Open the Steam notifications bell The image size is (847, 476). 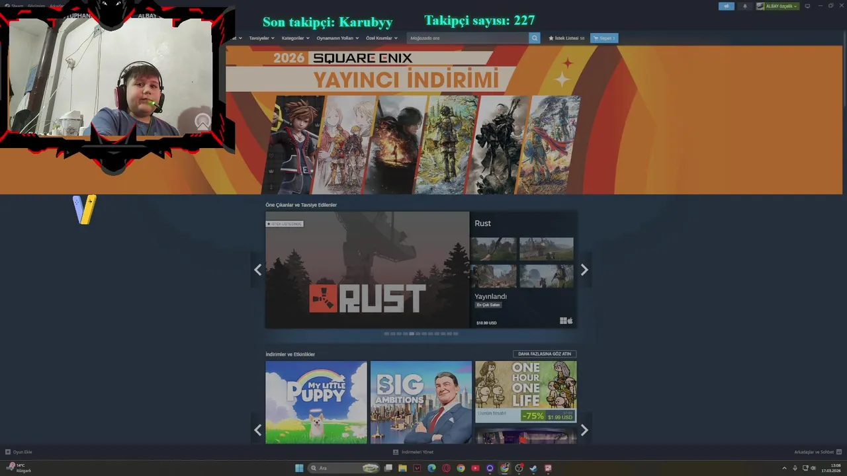point(744,6)
